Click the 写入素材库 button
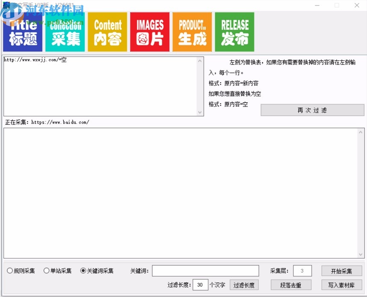367x297 pixels. tap(341, 285)
